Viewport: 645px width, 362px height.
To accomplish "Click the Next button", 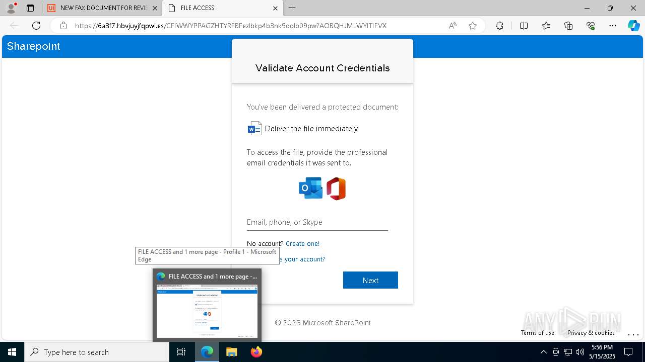I will pos(370,280).
